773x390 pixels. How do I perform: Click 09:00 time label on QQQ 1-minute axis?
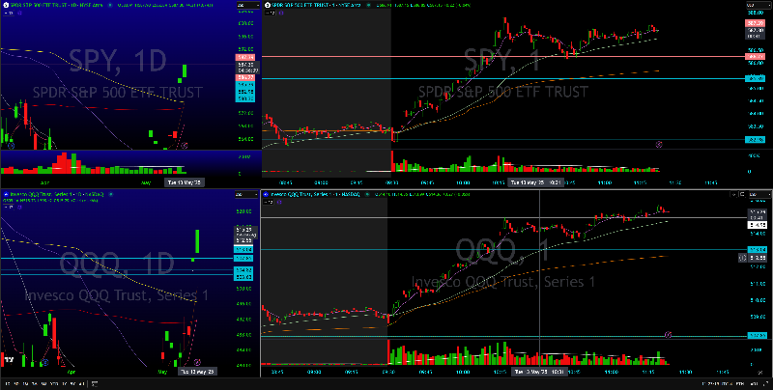click(x=314, y=372)
